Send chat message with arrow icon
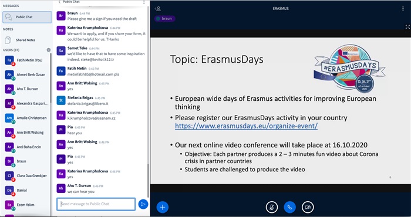411x217 pixels. click(x=143, y=204)
